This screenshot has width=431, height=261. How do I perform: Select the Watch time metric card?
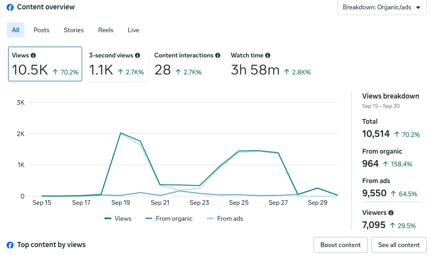[271, 64]
